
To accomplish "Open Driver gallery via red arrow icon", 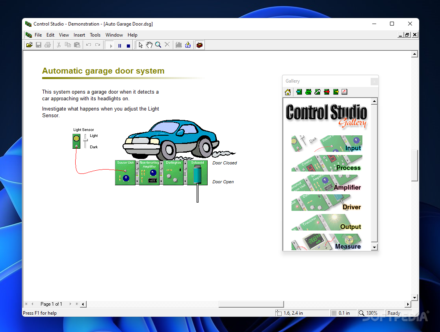I will [327, 92].
